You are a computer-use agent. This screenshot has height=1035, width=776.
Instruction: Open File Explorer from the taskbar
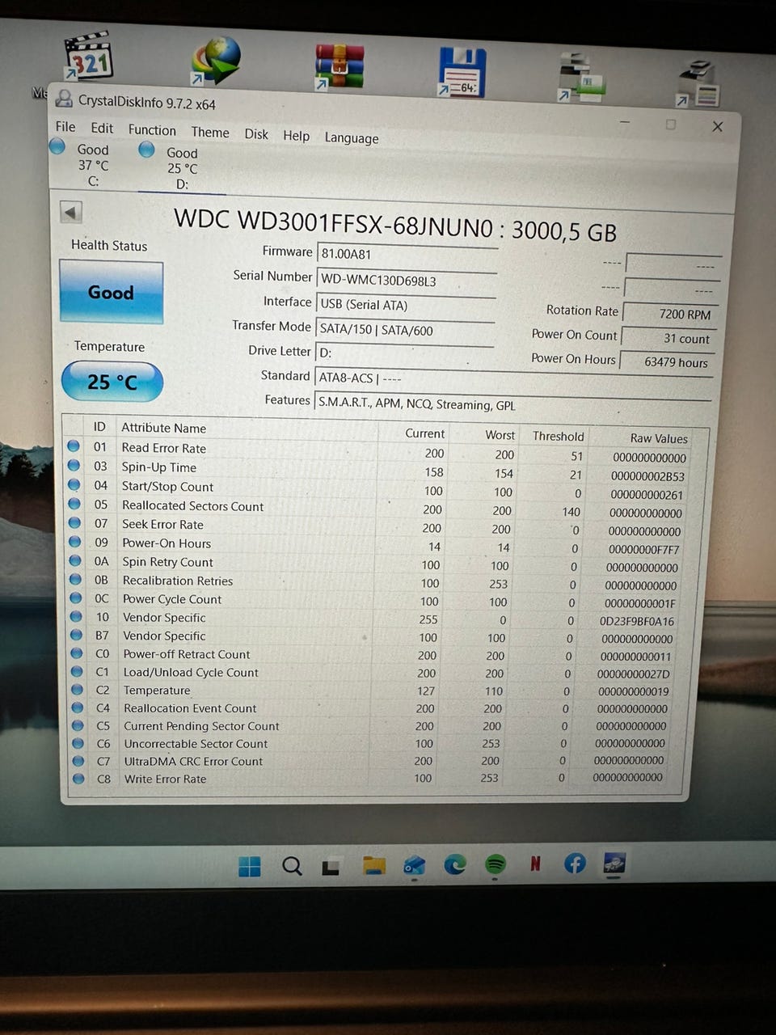tap(373, 866)
